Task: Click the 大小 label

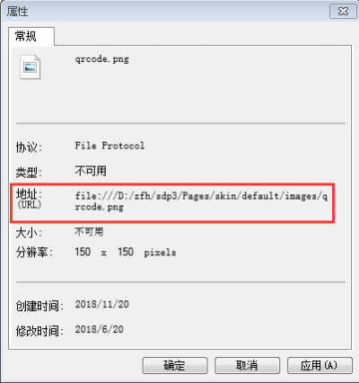Action: [29, 233]
